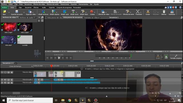Viewport: 183px width, 103px height.
Task: Open Guardar proyecto dropdown arrow
Action: 24,12
